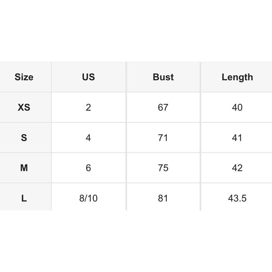Viewport: 272px width, 272px height.
Task: Select the L size row label
Action: coord(24,198)
